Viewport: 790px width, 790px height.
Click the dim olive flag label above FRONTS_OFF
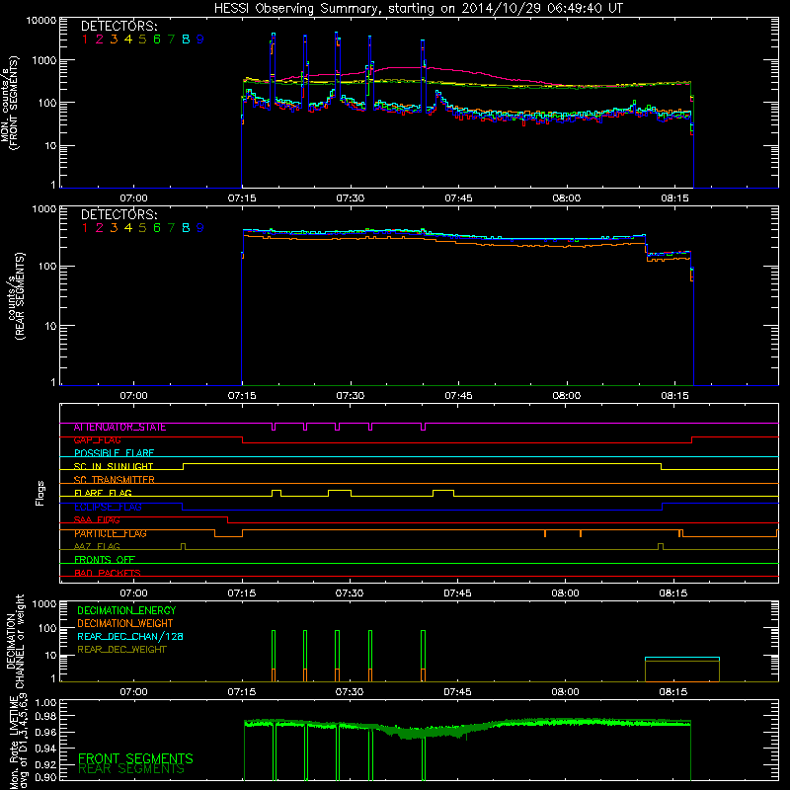[97, 547]
